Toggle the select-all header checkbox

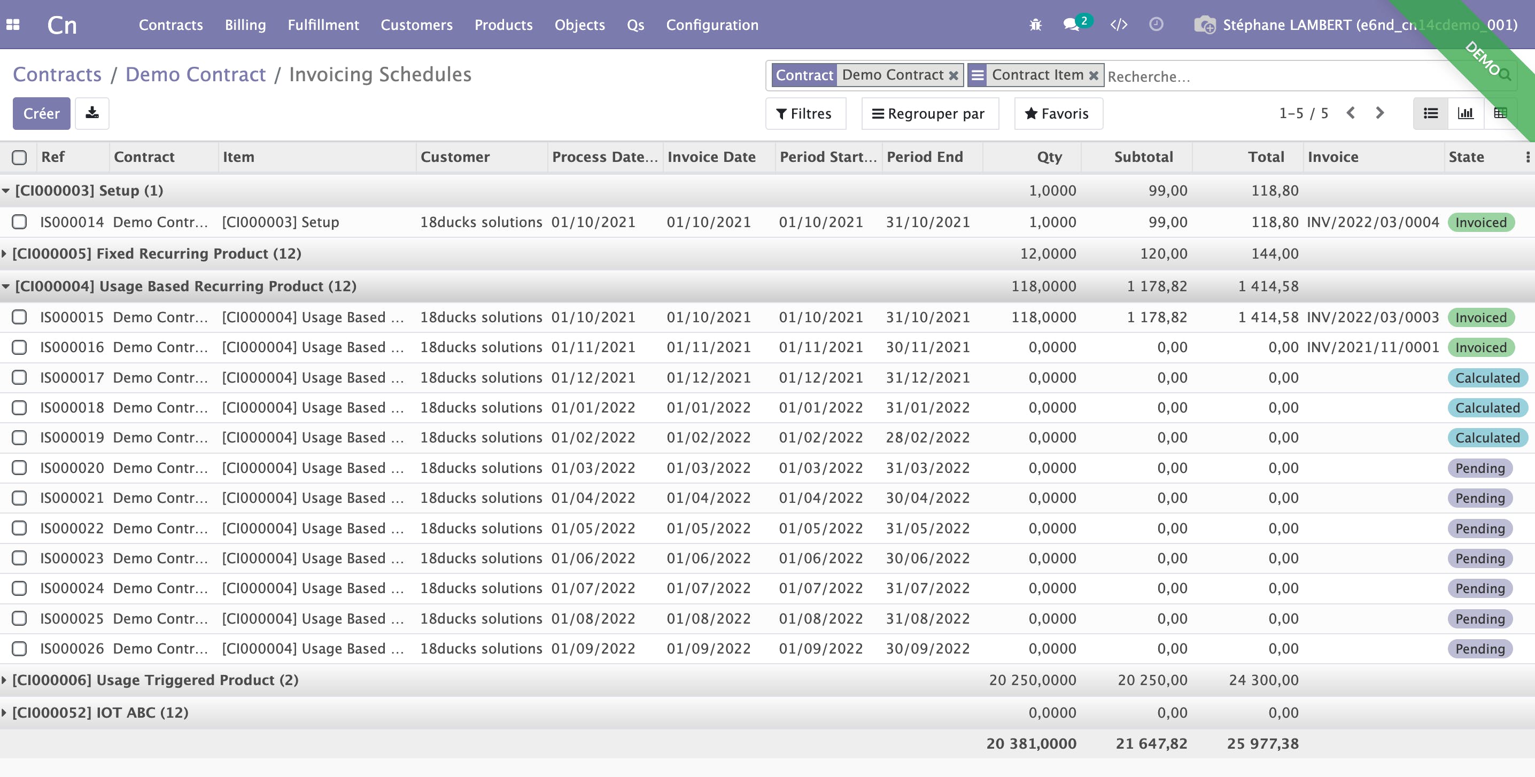[x=19, y=157]
